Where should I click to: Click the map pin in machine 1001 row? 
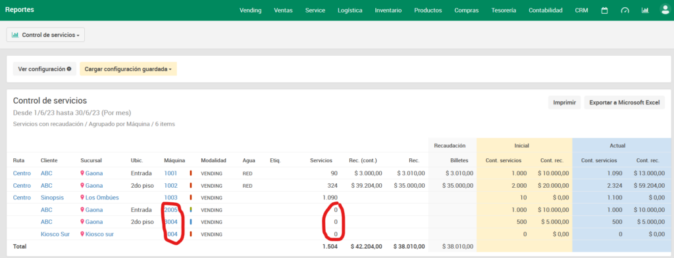(x=82, y=173)
